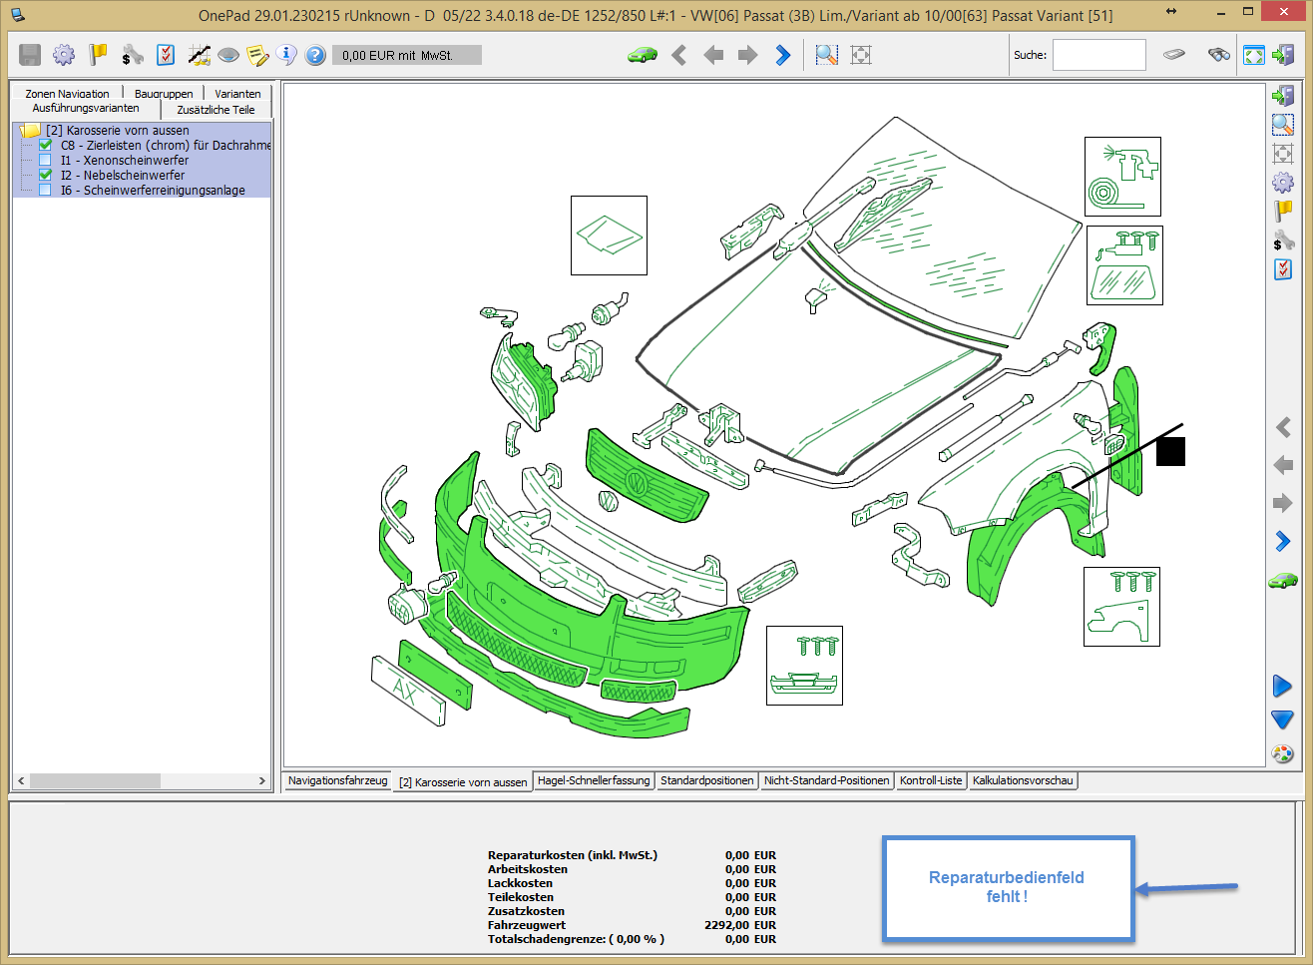Toggle the fullscreen view icon
Image resolution: width=1313 pixels, height=965 pixels.
[x=1254, y=55]
